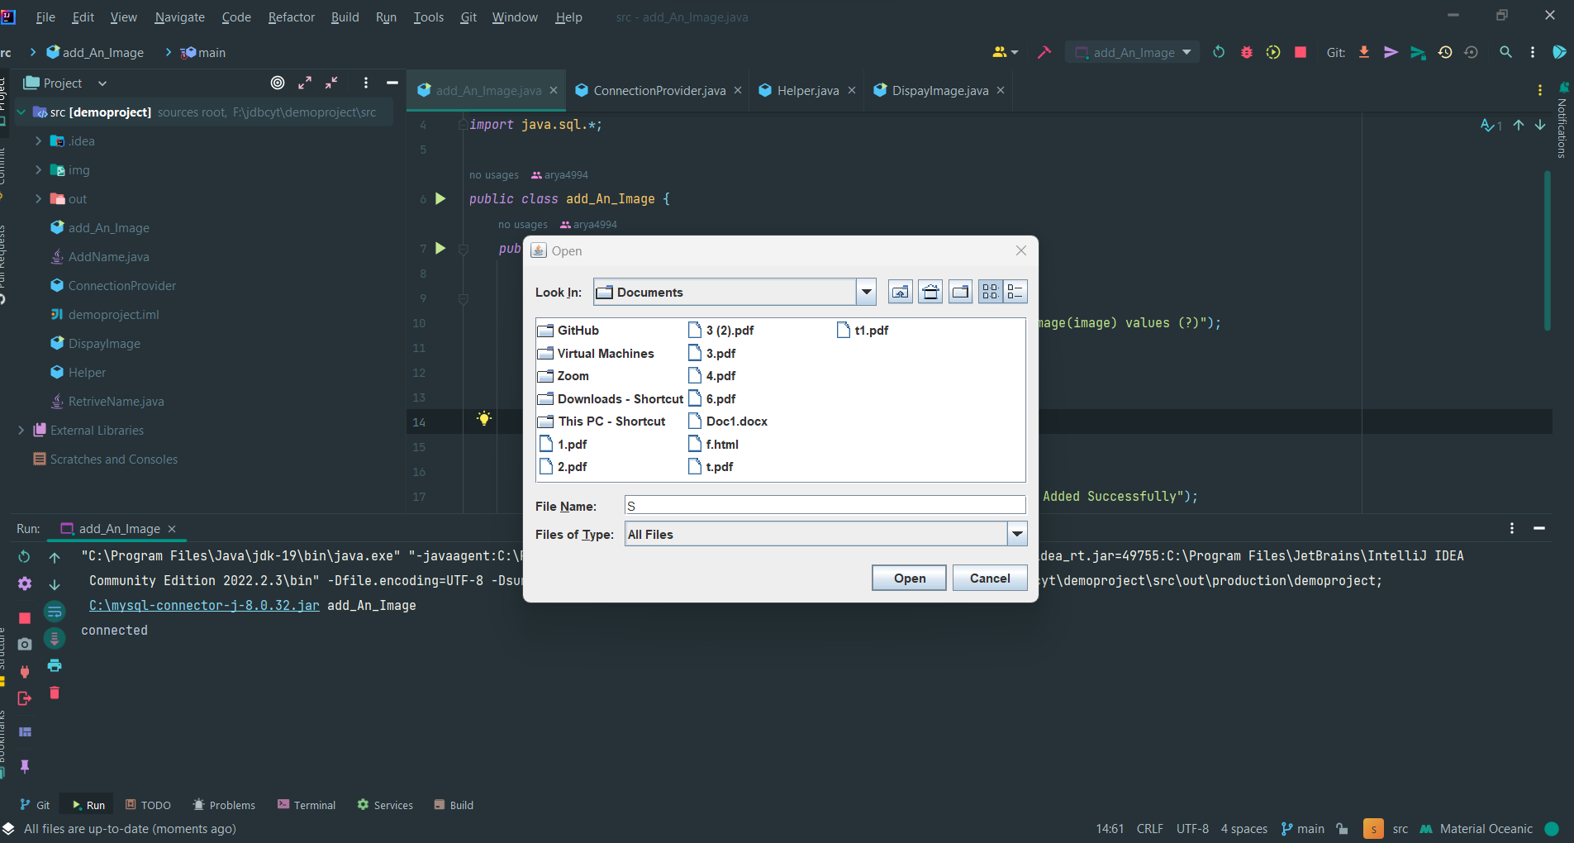
Task: Click the Select Opened File target icon
Action: point(278,83)
